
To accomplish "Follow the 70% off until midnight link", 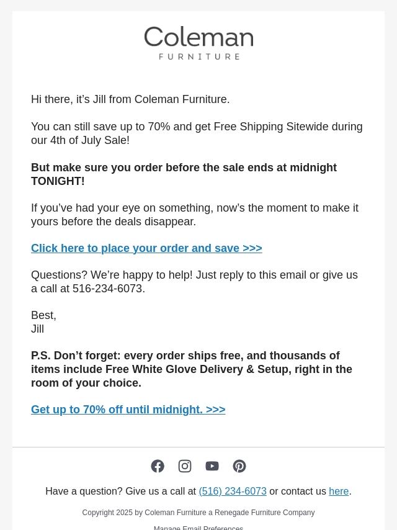I will point(128,410).
